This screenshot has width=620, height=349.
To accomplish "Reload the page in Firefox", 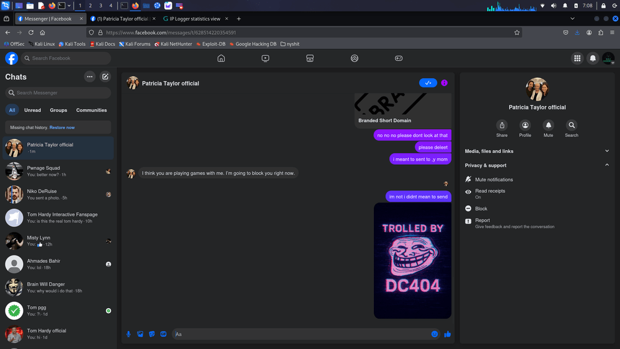I will pyautogui.click(x=31, y=32).
